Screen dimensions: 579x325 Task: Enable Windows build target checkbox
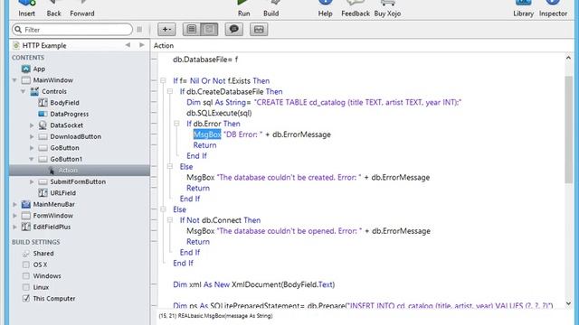point(26,276)
